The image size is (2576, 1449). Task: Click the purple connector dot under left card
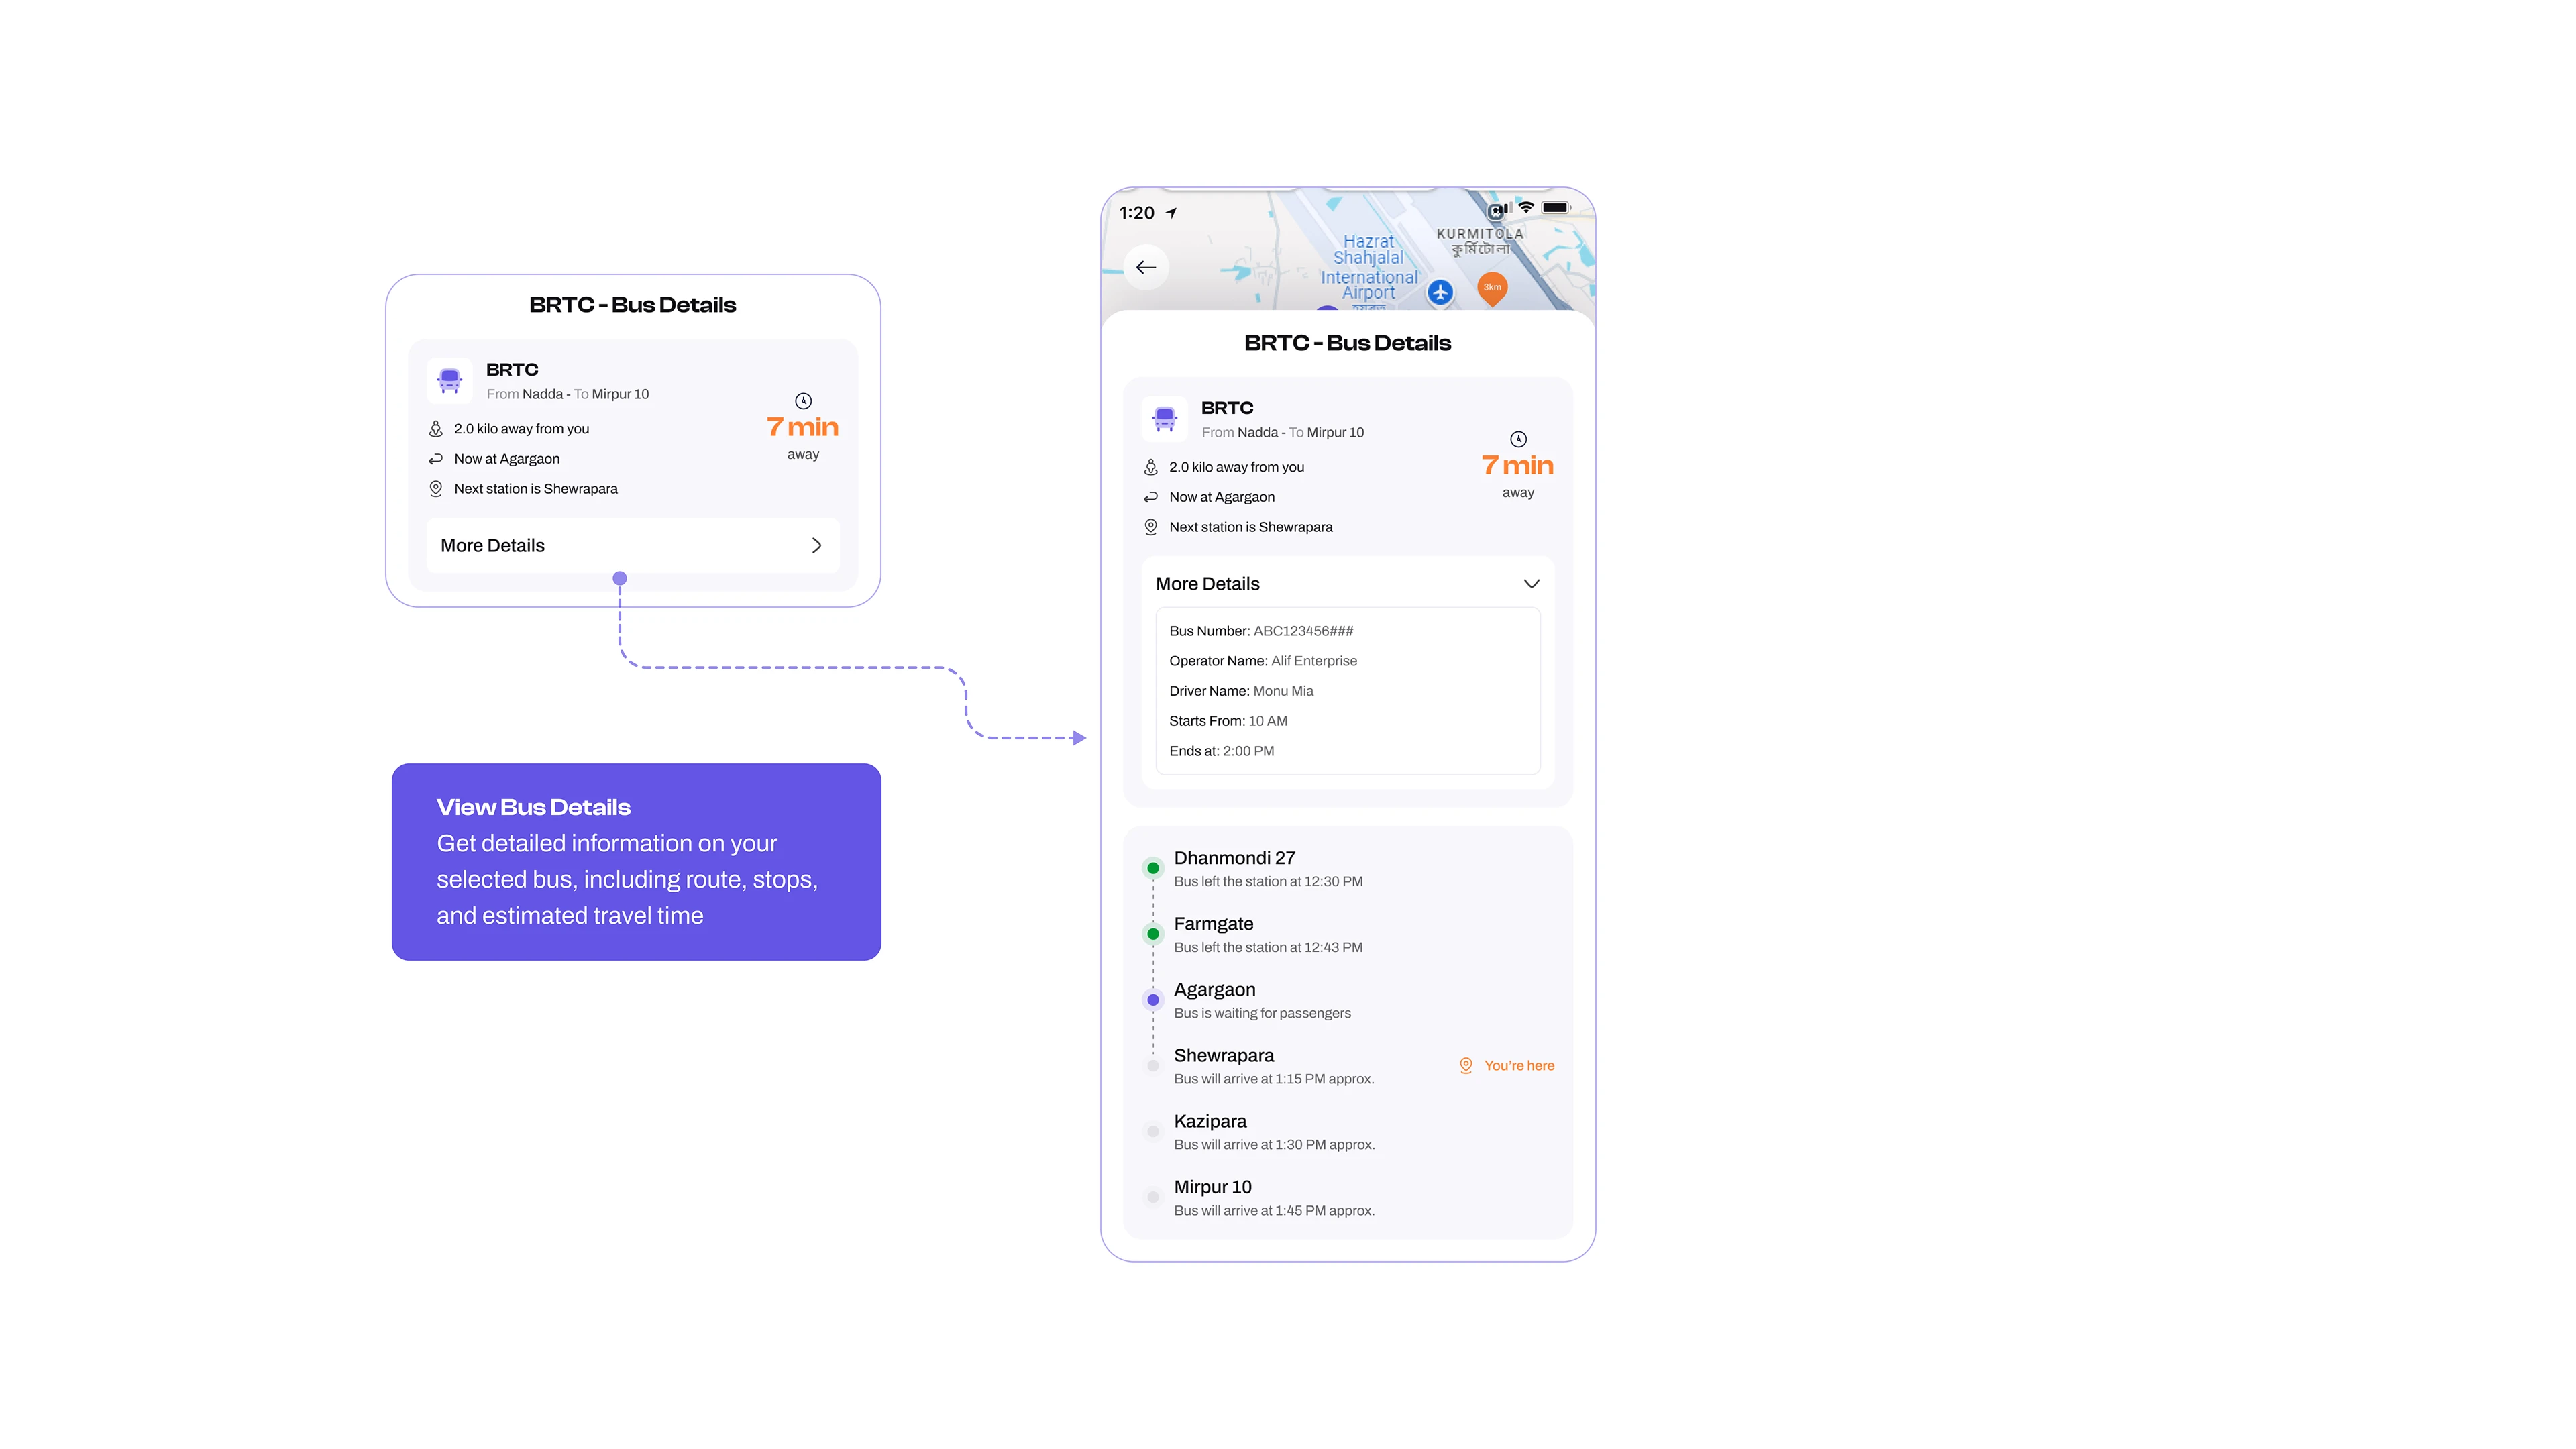[x=620, y=578]
